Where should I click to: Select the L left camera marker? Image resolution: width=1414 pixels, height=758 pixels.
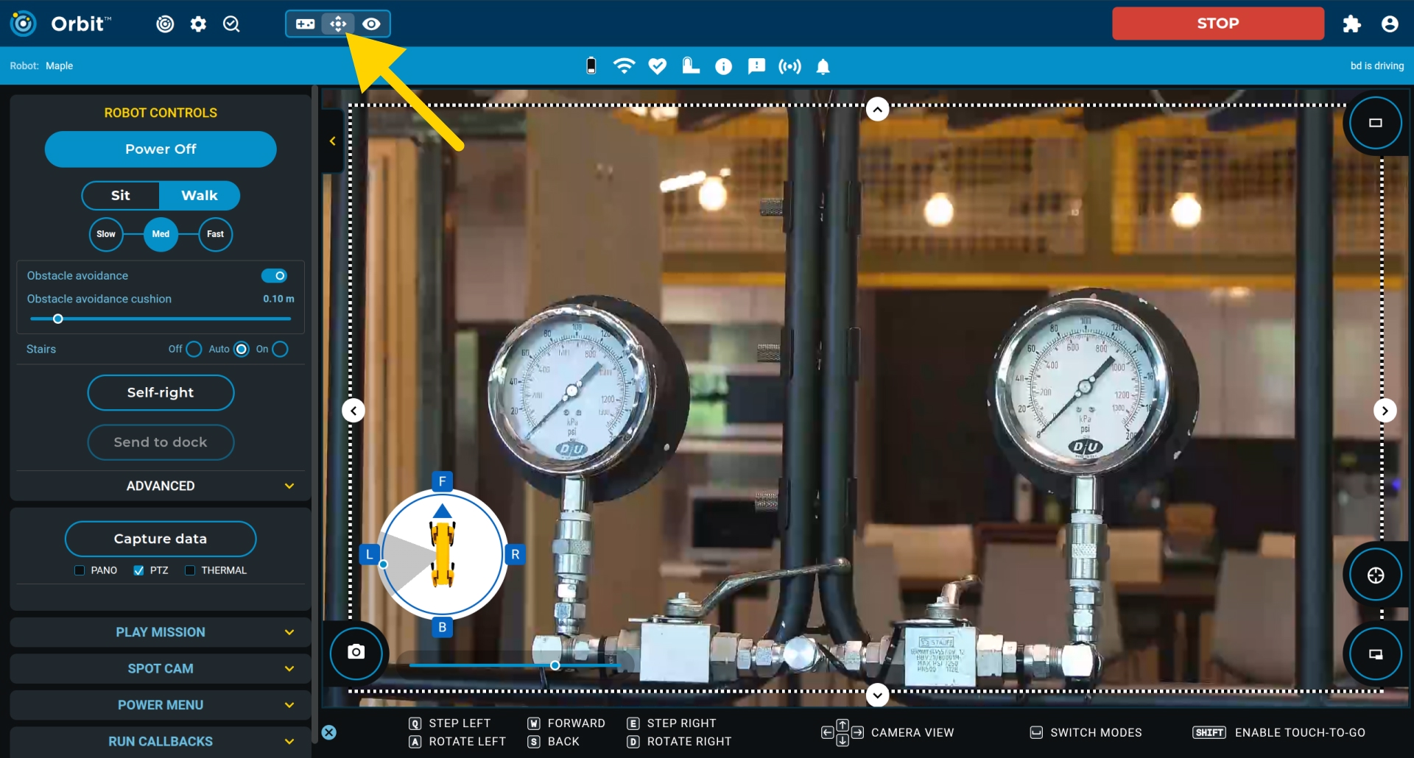click(x=369, y=554)
